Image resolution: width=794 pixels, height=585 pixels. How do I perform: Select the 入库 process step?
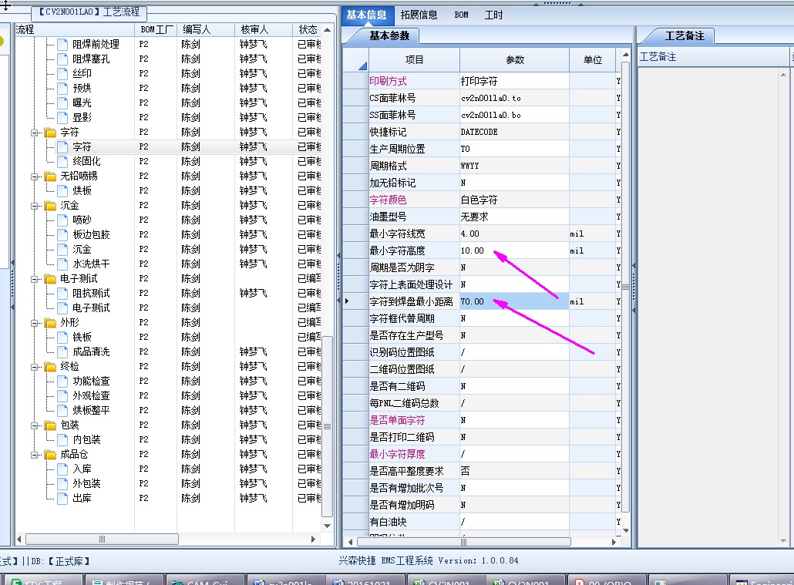click(82, 469)
